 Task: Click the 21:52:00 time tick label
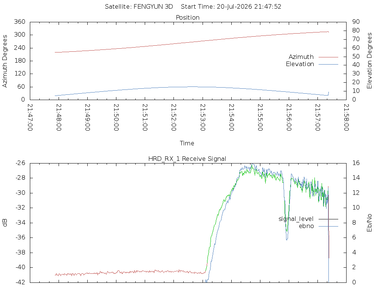tap(174, 117)
